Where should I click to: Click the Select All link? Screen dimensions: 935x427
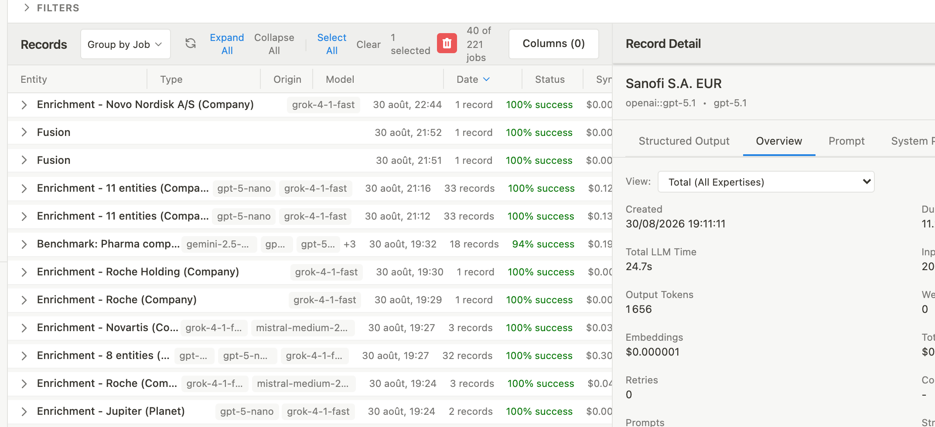pyautogui.click(x=331, y=44)
